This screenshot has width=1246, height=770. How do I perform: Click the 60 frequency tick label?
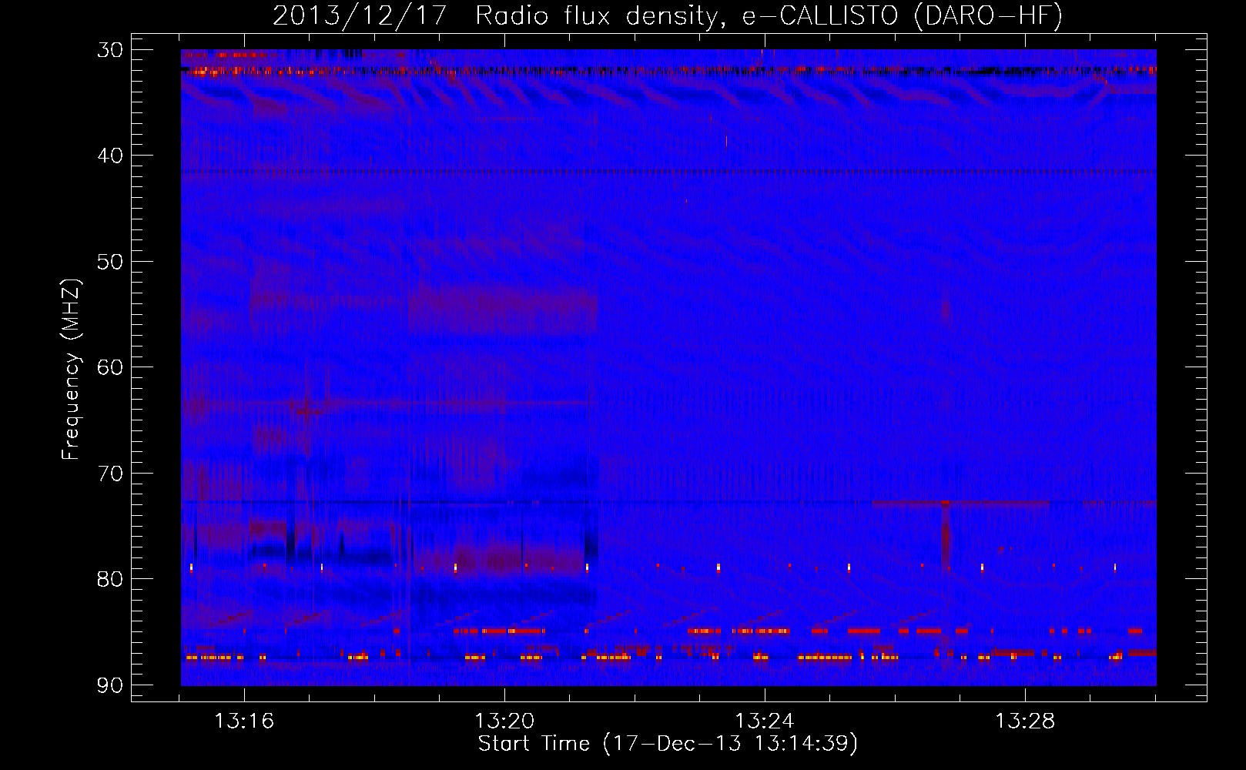pos(110,367)
